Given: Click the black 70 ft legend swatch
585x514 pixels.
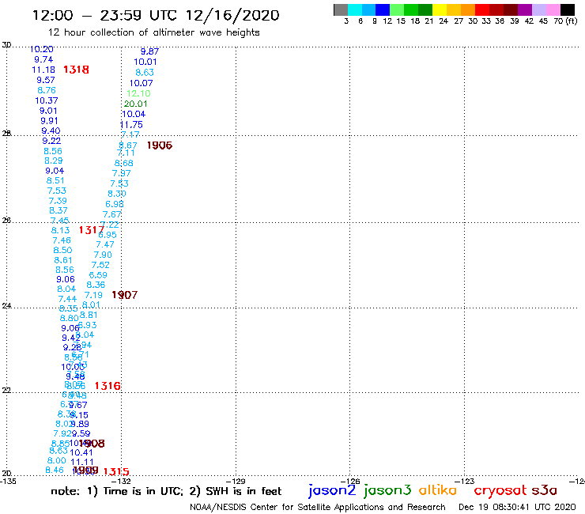Looking at the screenshot, I should (x=568, y=9).
